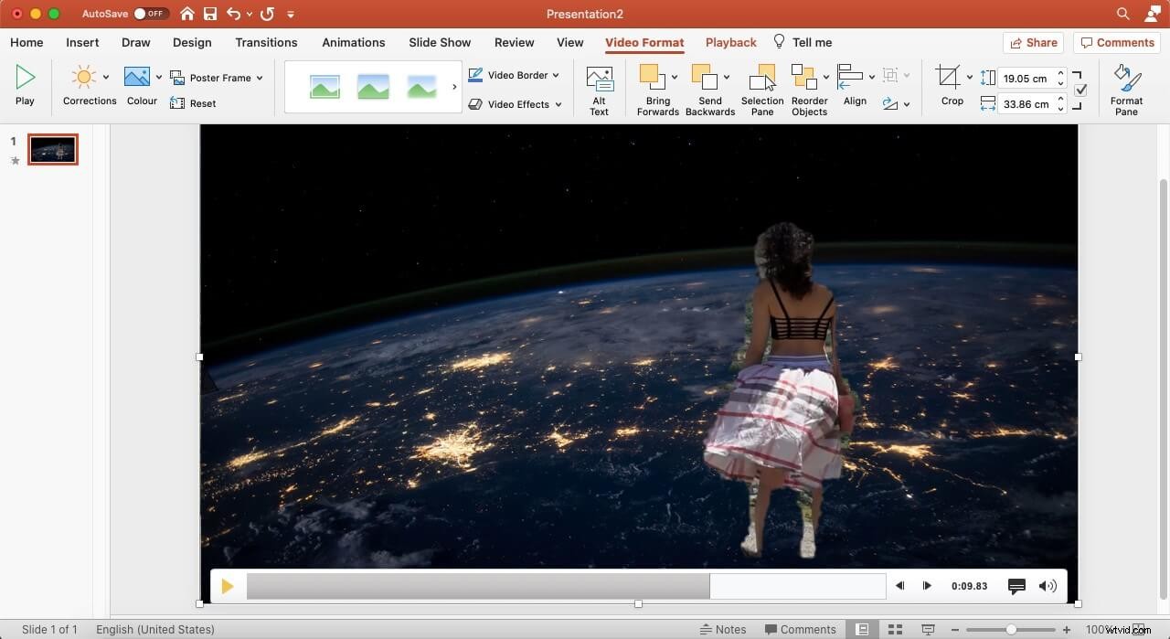Open the Format Pane
The width and height of the screenshot is (1170, 639).
(x=1126, y=89)
